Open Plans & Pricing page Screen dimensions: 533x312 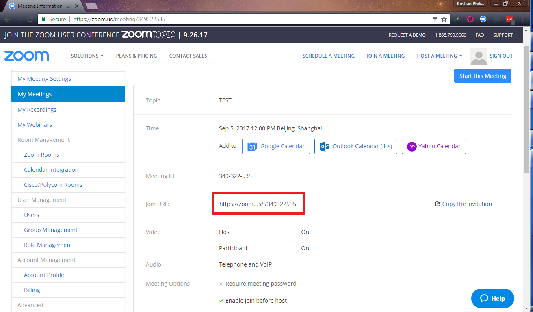136,56
